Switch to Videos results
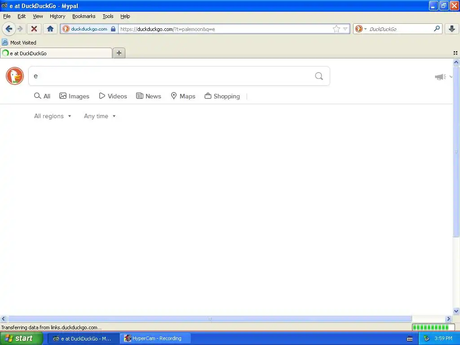Viewport: 460px width, 345px height. tap(113, 96)
